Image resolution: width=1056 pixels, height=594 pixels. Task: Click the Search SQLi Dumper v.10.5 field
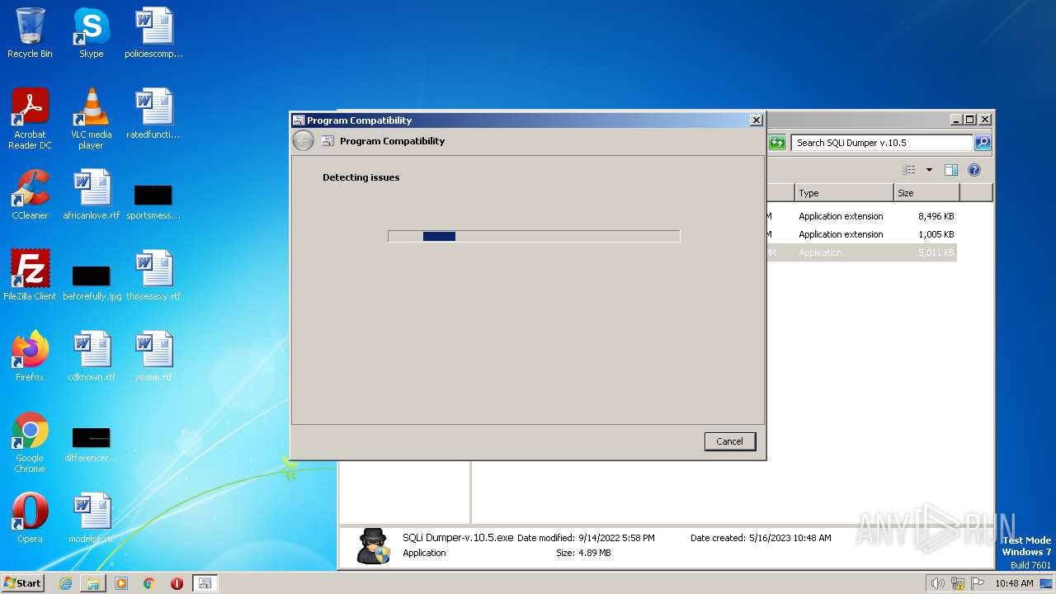point(881,143)
